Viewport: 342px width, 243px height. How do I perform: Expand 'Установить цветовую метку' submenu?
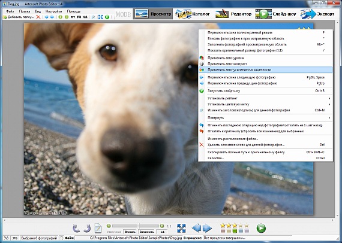tap(265, 104)
